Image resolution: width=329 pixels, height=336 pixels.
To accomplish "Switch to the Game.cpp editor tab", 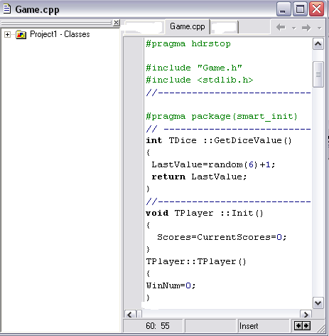I will click(188, 26).
